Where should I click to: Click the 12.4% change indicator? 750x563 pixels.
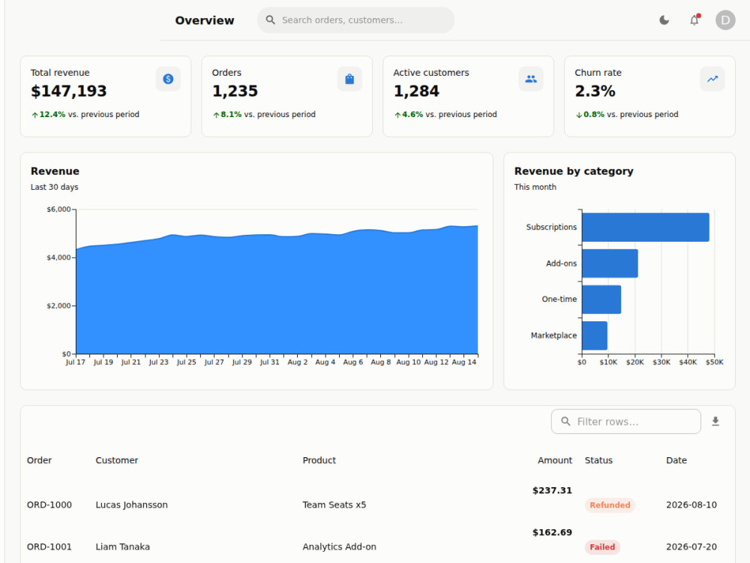point(48,114)
